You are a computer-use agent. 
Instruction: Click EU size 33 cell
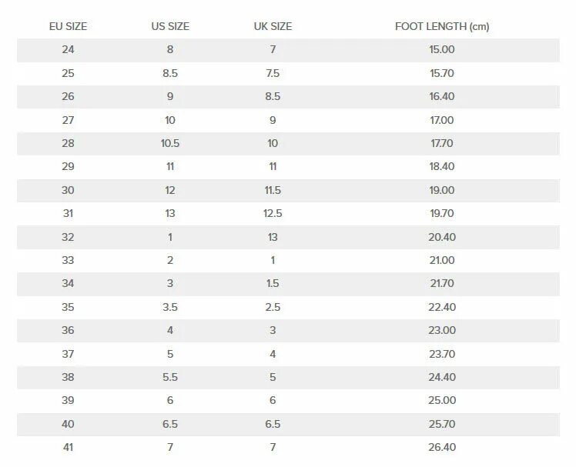(x=68, y=260)
